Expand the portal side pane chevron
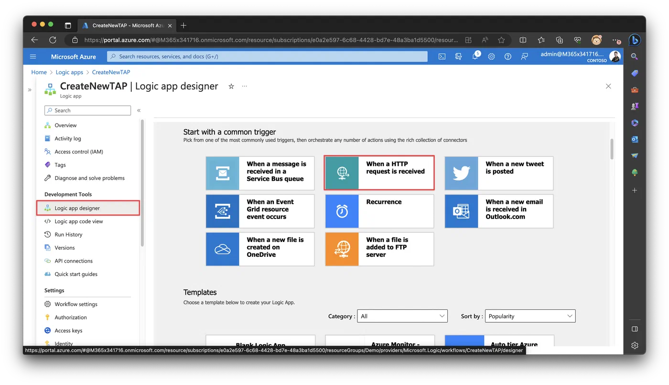This screenshot has height=385, width=669. tap(30, 89)
